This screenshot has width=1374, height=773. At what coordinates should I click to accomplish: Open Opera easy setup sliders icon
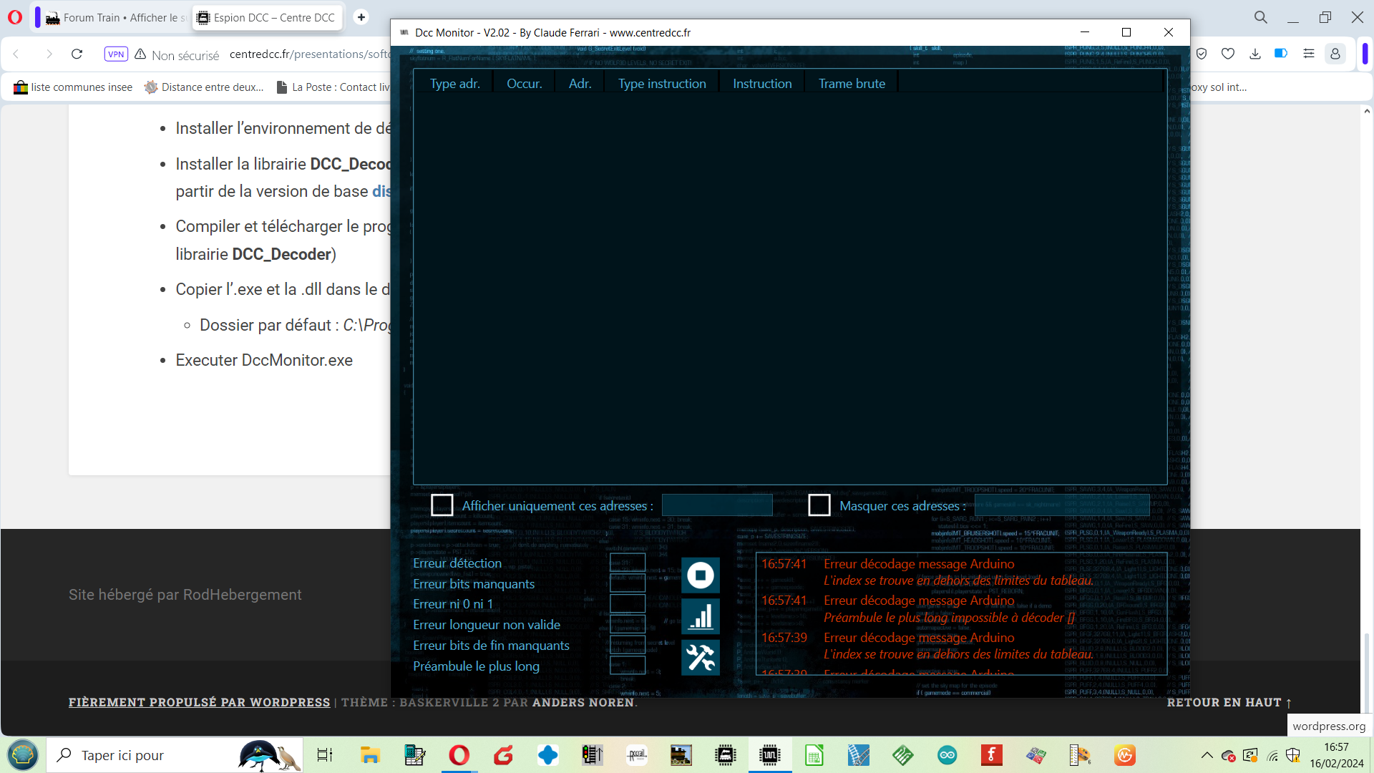(1309, 54)
